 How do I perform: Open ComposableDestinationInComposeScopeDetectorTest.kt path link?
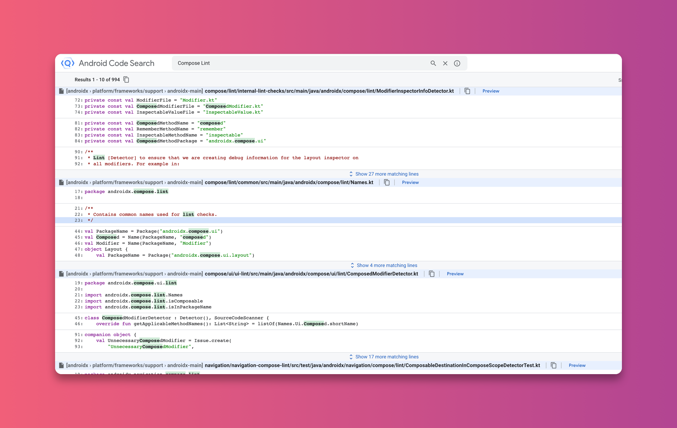372,366
